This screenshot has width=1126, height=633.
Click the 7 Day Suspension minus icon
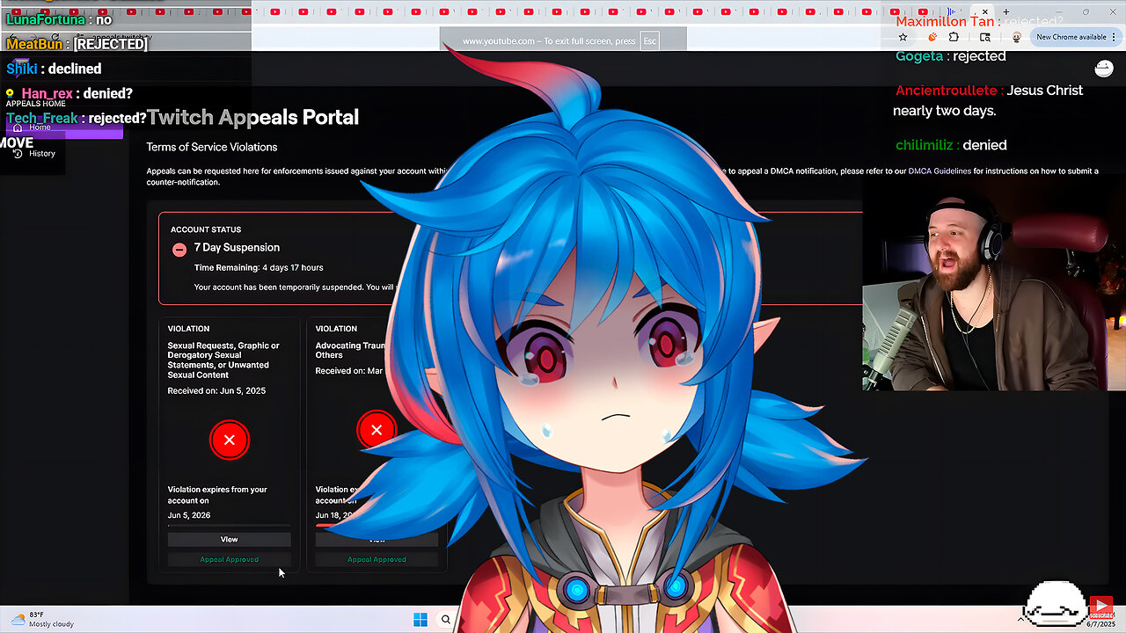point(179,249)
